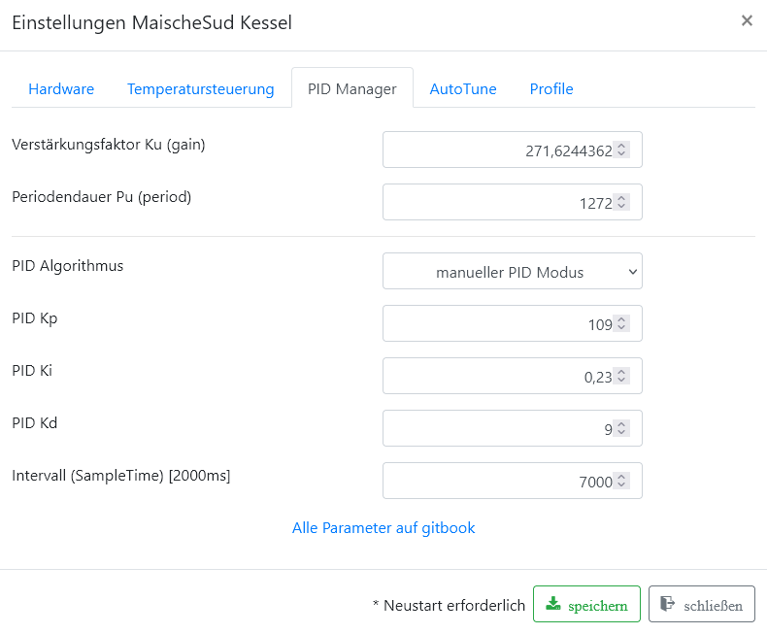Click the Verstärkungsfaktor Ku input field
The image size is (767, 634).
[x=495, y=150]
